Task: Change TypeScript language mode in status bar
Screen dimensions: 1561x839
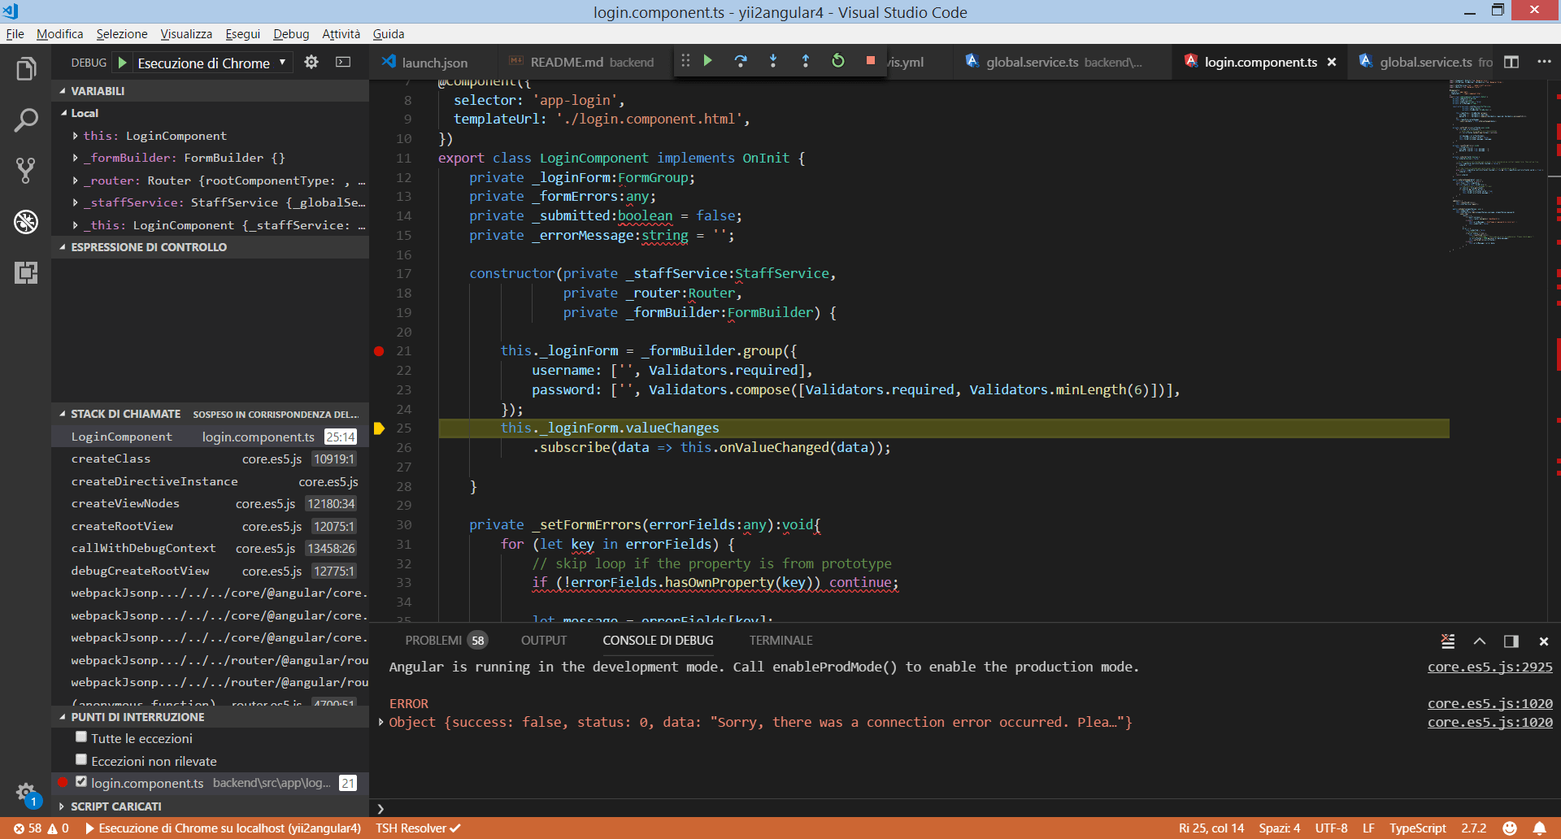Action: click(x=1417, y=828)
